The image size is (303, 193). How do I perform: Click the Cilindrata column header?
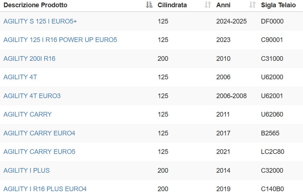(172, 5)
